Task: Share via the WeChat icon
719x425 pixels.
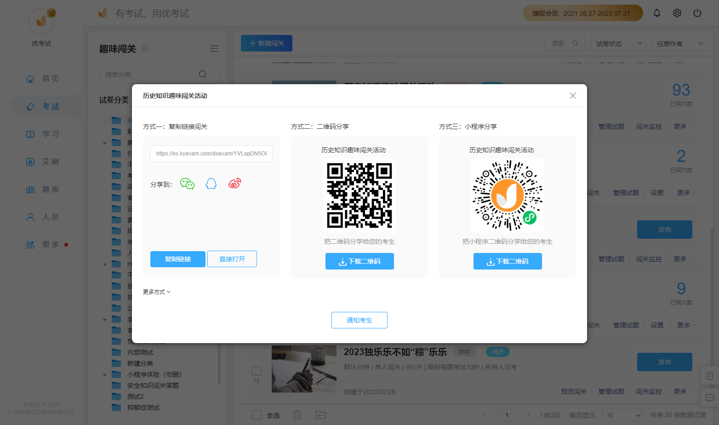Action: (188, 184)
